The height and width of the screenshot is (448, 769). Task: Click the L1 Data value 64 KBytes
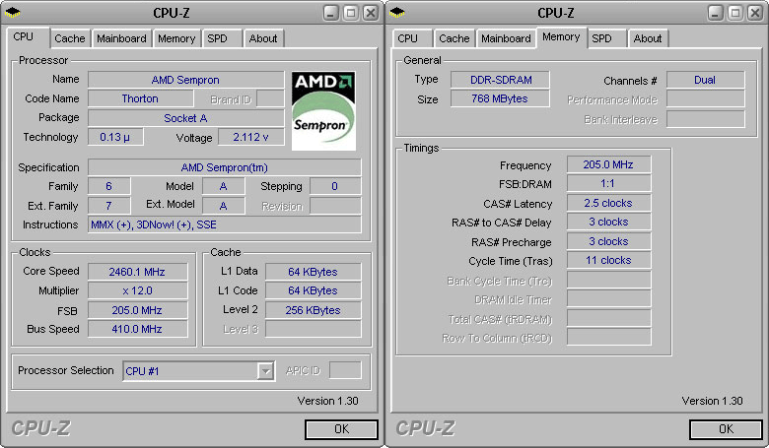pyautogui.click(x=313, y=272)
